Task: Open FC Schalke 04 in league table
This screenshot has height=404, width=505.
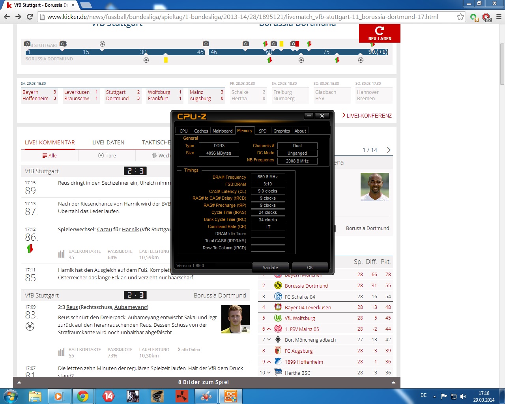Action: coord(300,297)
